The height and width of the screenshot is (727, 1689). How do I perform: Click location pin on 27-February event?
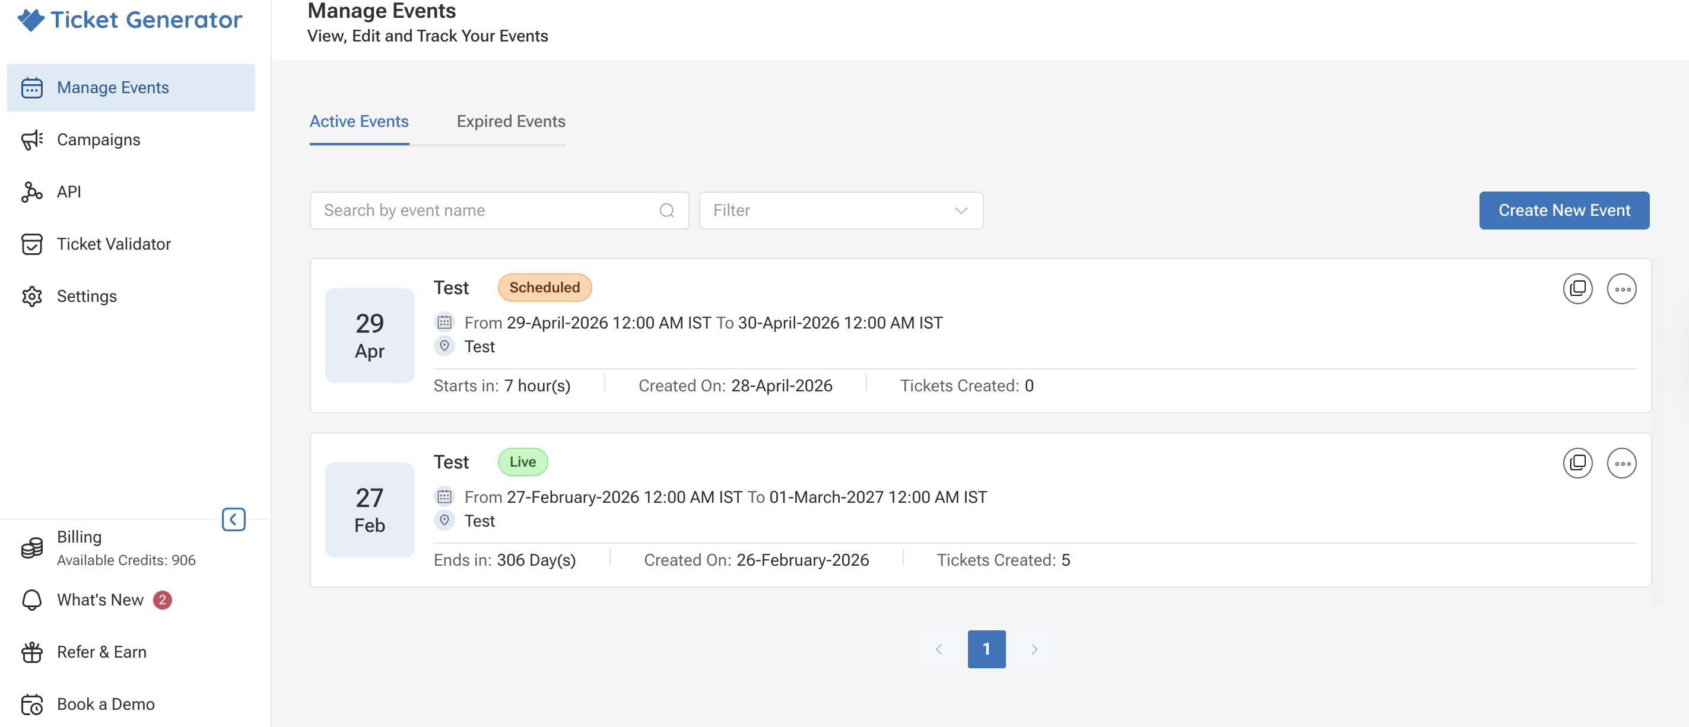pyautogui.click(x=445, y=520)
